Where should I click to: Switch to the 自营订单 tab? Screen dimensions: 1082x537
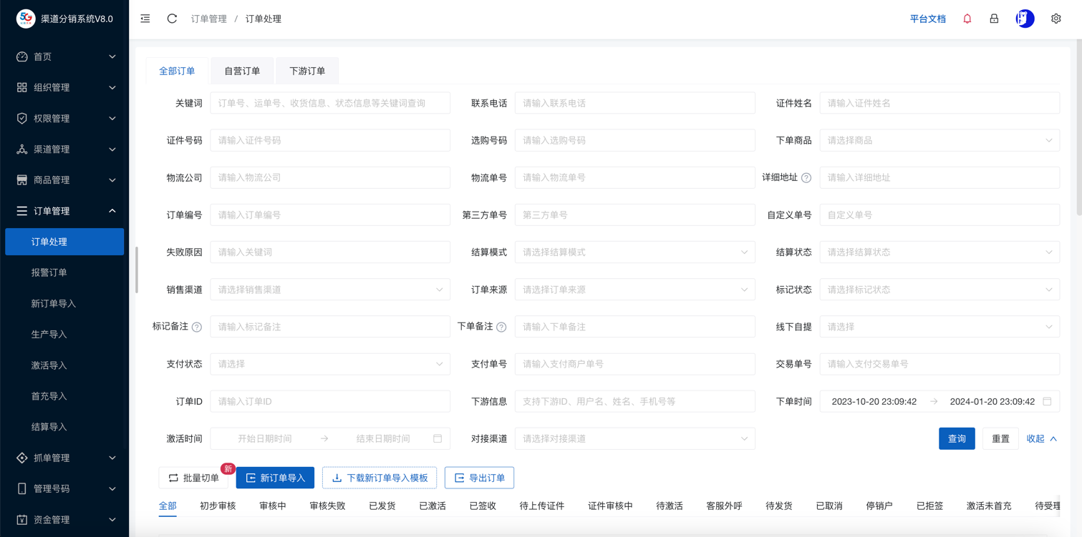242,71
